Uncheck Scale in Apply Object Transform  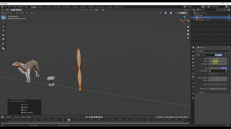coord(22,110)
